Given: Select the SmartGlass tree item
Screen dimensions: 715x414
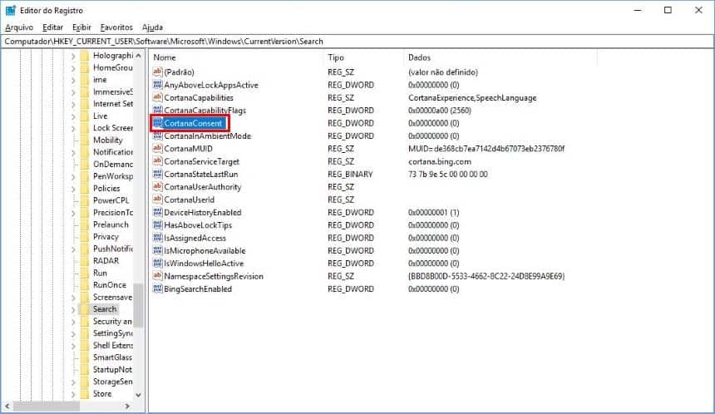Looking at the screenshot, I should coord(112,357).
